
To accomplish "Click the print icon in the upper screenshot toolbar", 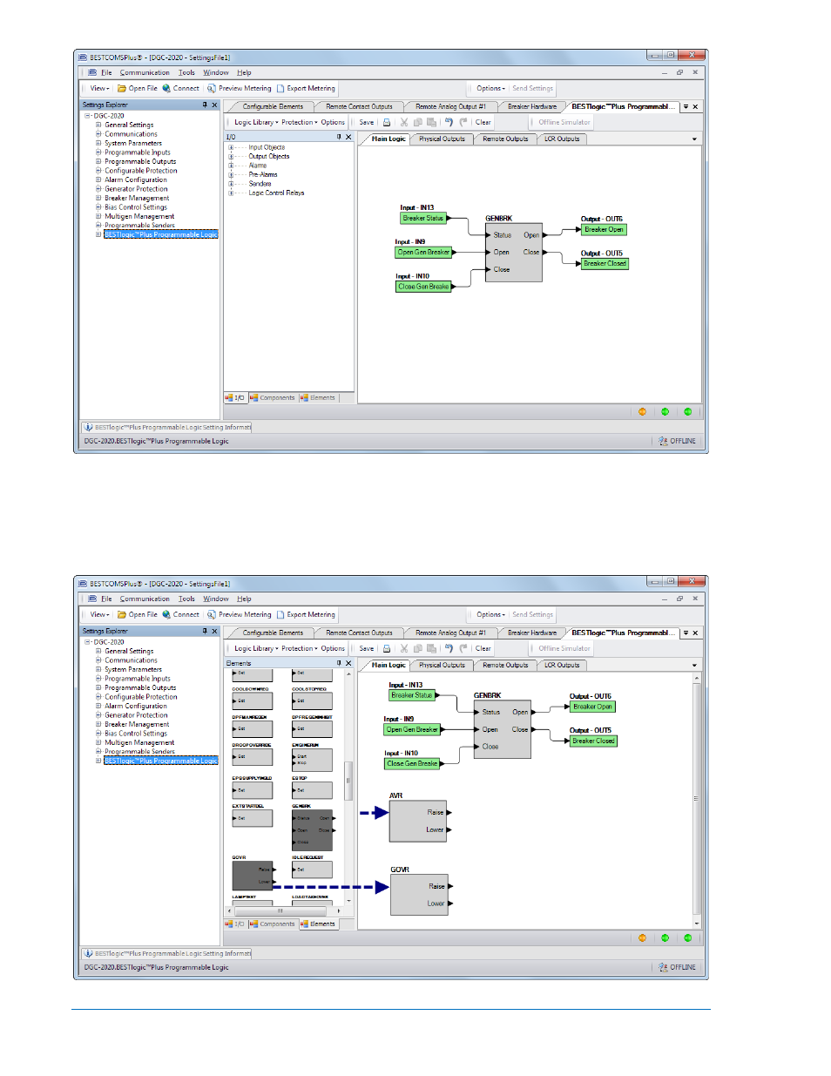I will [x=387, y=123].
